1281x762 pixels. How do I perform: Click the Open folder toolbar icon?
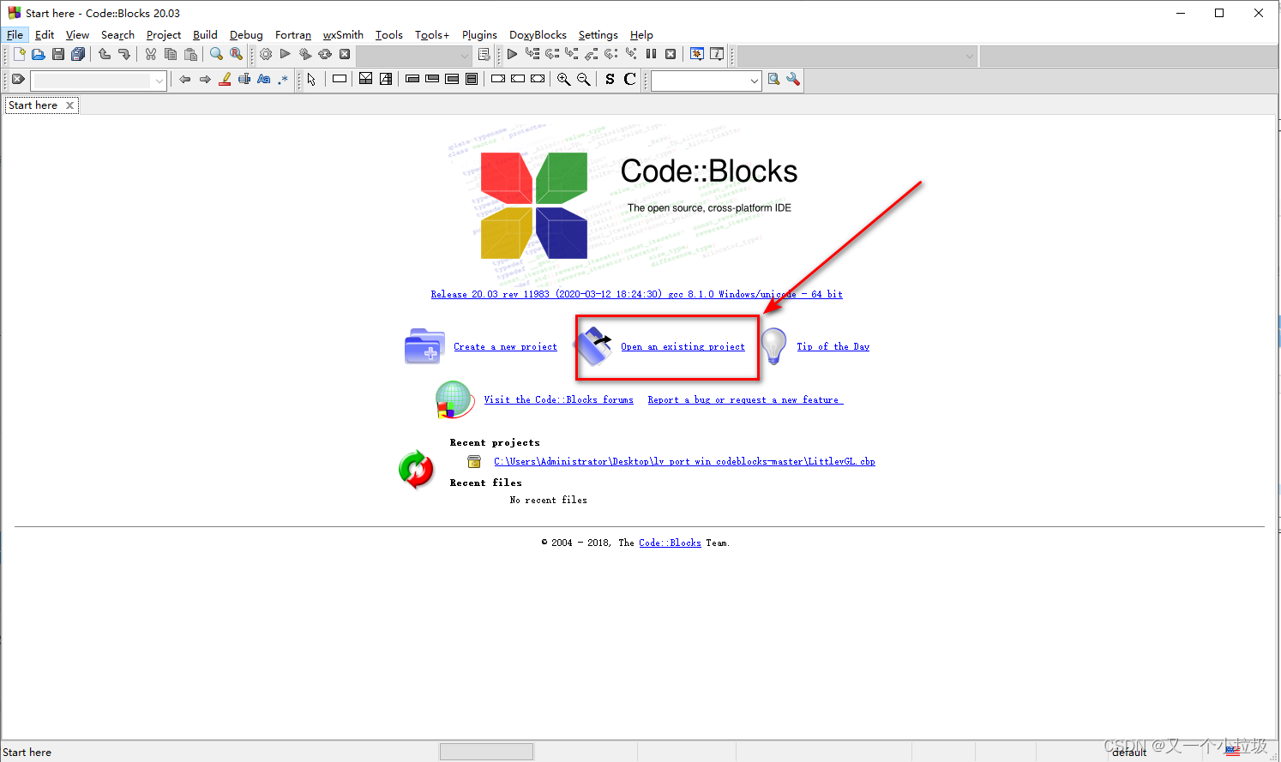[x=39, y=54]
